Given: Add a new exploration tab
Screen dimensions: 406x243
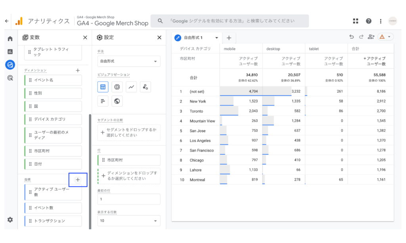Looking at the screenshot, I should point(229,38).
